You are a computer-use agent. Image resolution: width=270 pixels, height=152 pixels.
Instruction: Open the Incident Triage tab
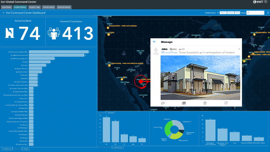click(34, 7)
